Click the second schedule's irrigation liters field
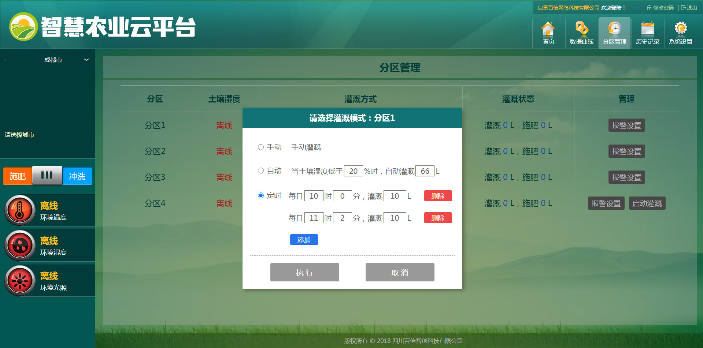Image resolution: width=703 pixels, height=348 pixels. pyautogui.click(x=395, y=218)
